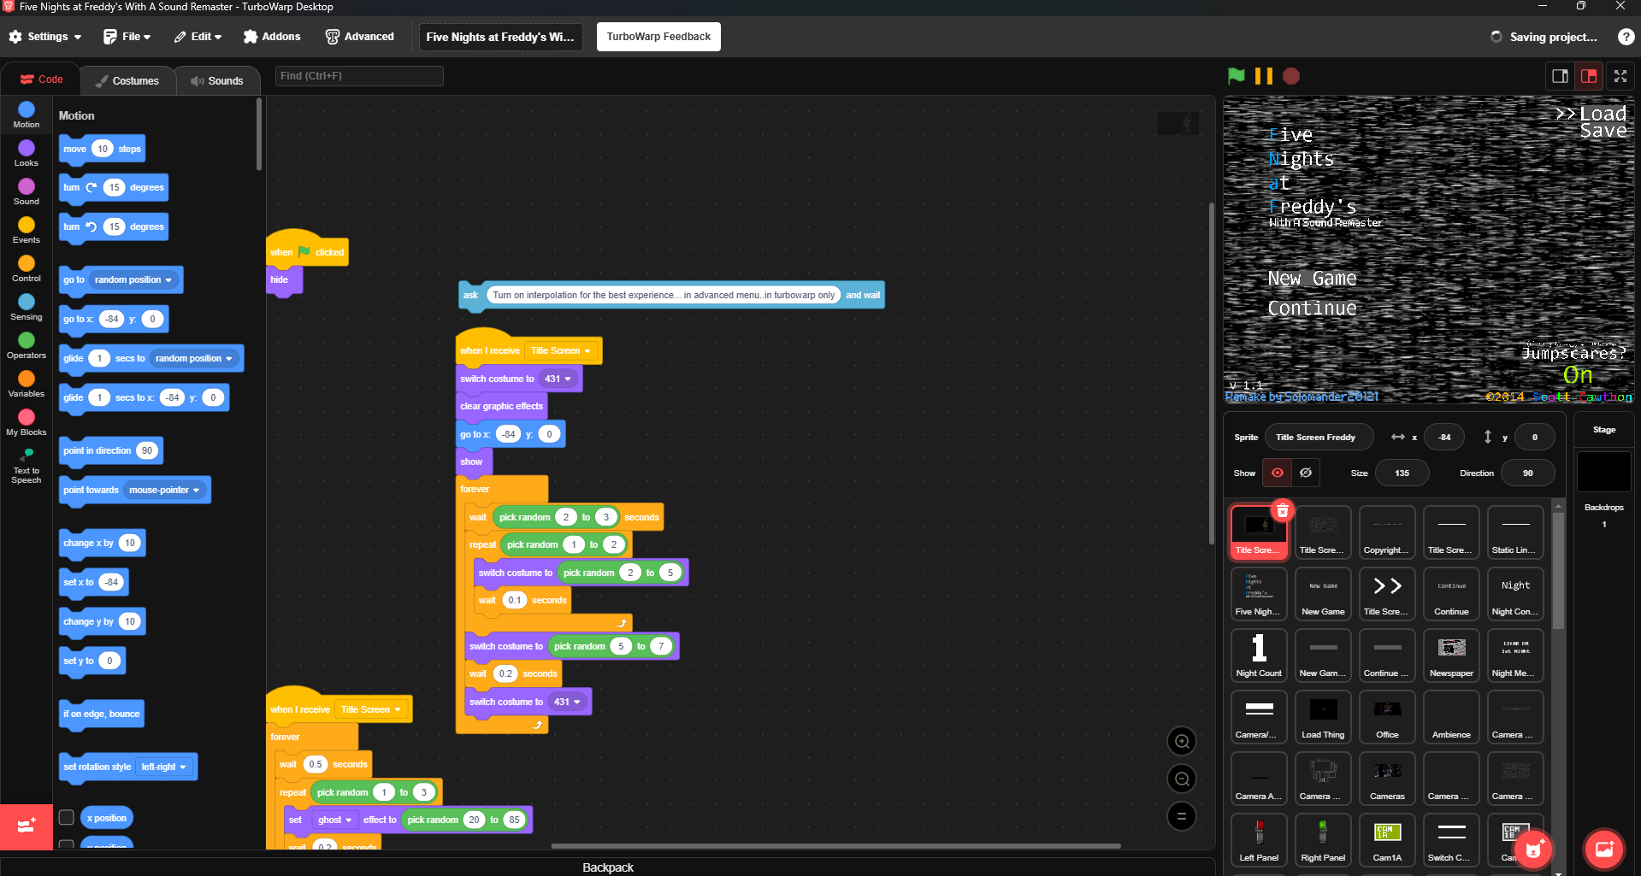The width and height of the screenshot is (1641, 876).
Task: Open the Sounds tab
Action: [217, 80]
